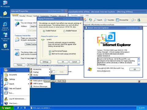Select the Recycle Bin desktop icon
This screenshot has height=110, width=147.
(5, 47)
